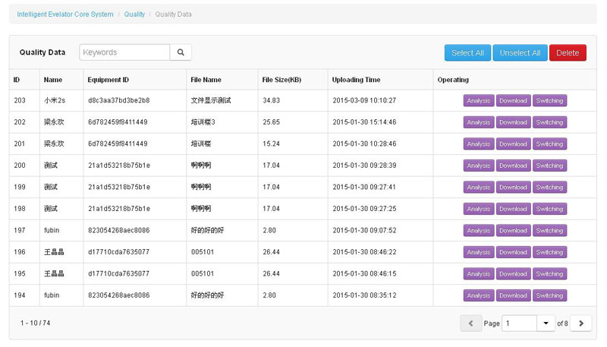
Task: Click Download for row ID 203
Action: (513, 101)
